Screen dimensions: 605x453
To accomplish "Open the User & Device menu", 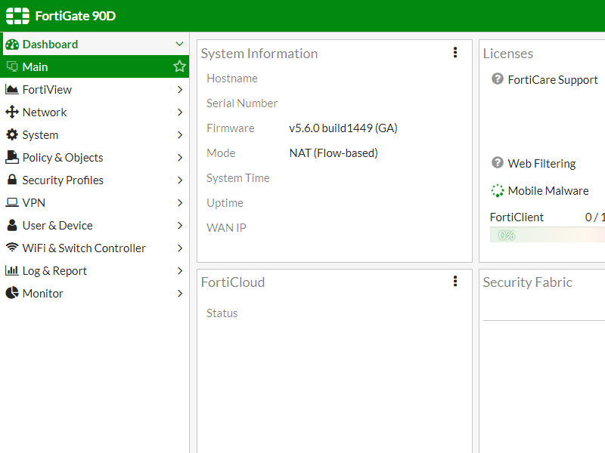I will point(95,225).
